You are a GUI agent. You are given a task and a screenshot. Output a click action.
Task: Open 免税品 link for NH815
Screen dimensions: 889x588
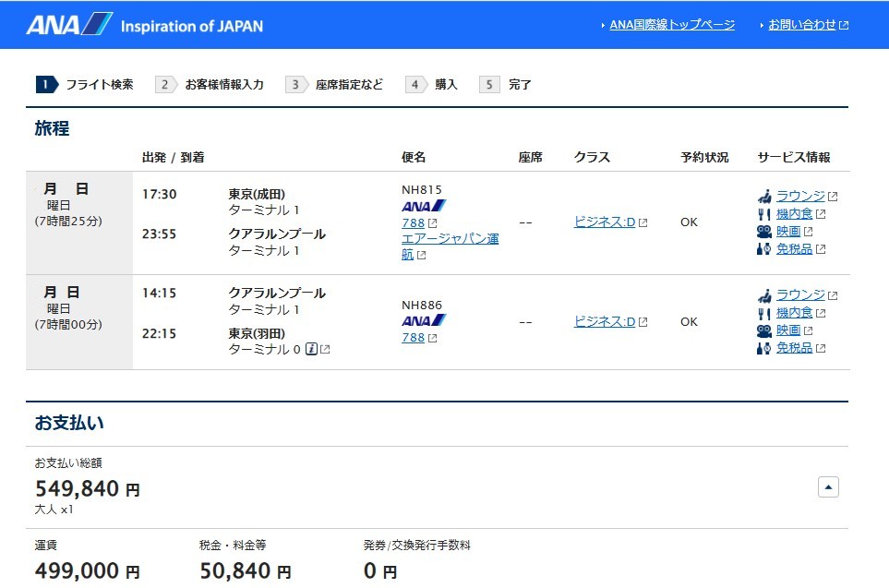pyautogui.click(x=794, y=249)
